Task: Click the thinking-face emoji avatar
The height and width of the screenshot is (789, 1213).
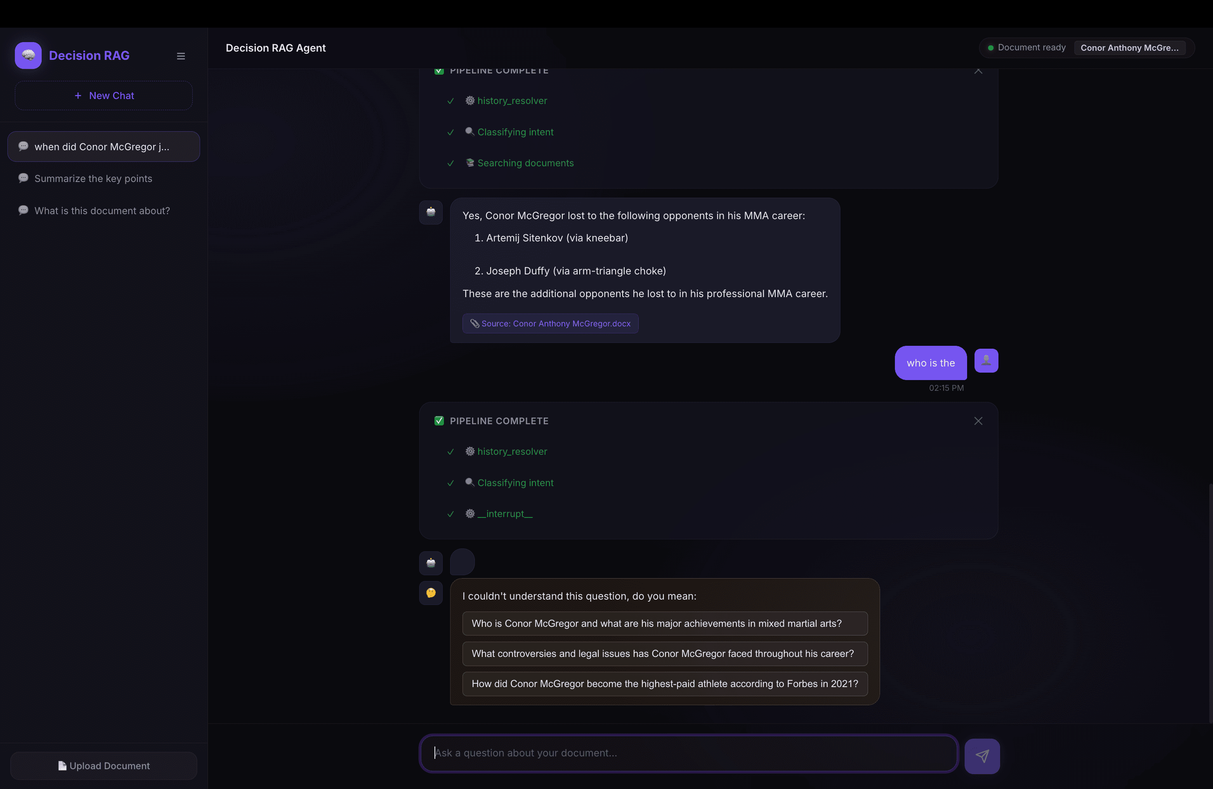Action: point(431,593)
